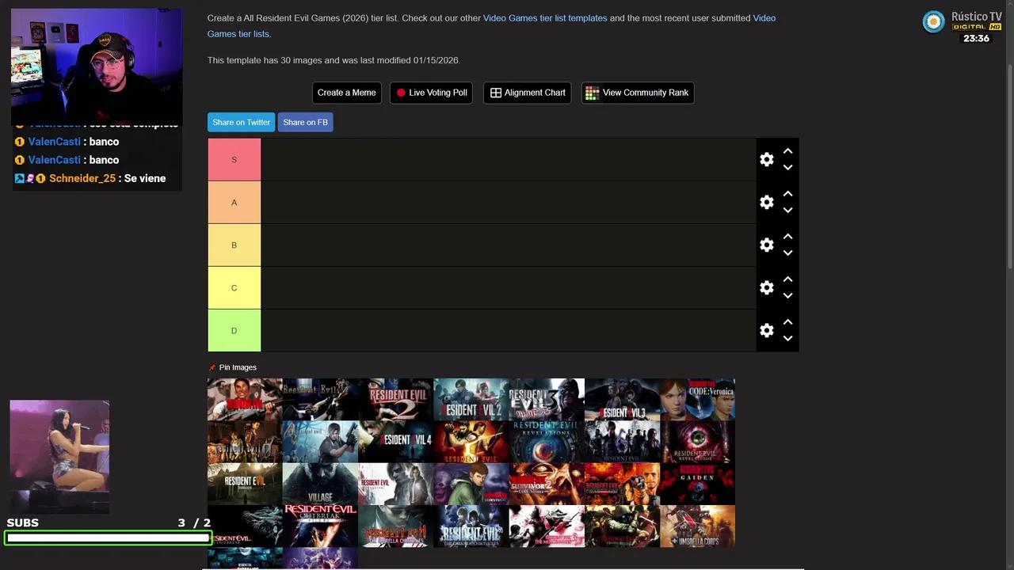Pick the Resident Evil 6 group image
This screenshot has height=570, width=1014.
point(622,442)
